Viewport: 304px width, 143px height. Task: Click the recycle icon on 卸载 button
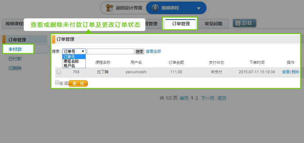(x=238, y=23)
